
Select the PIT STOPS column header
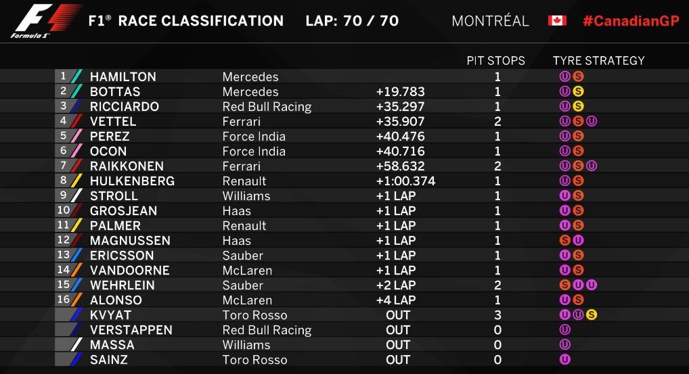495,61
